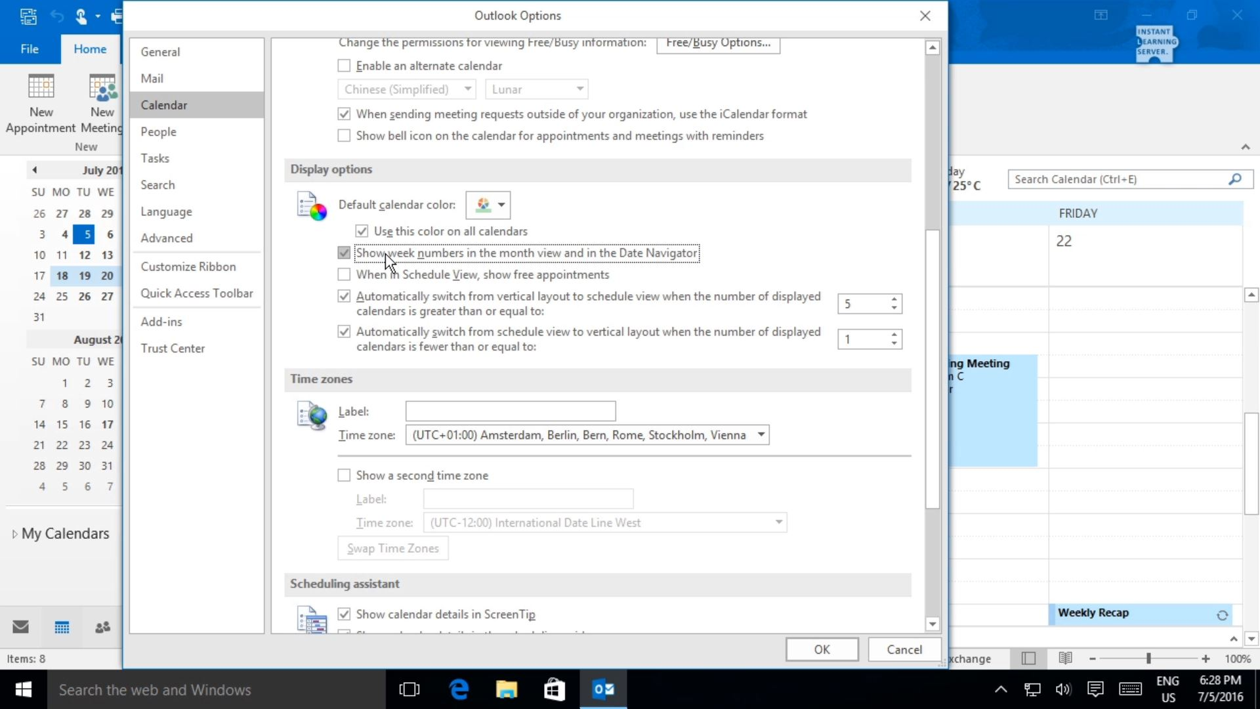
Task: Open Microsoft Edge from the taskbar
Action: coord(459,689)
